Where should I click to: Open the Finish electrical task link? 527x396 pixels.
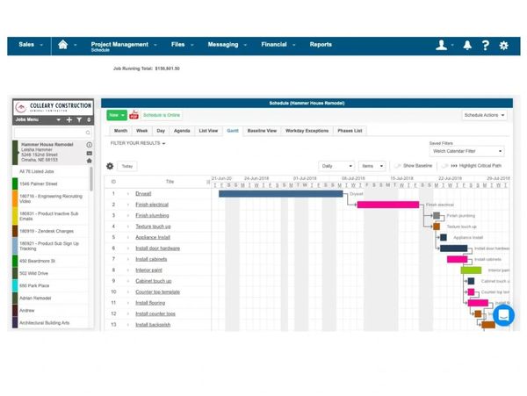click(x=152, y=205)
